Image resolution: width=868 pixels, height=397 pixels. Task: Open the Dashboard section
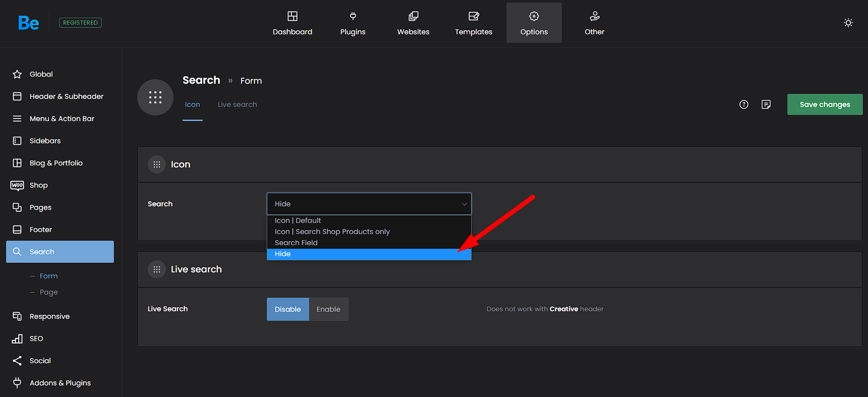293,23
